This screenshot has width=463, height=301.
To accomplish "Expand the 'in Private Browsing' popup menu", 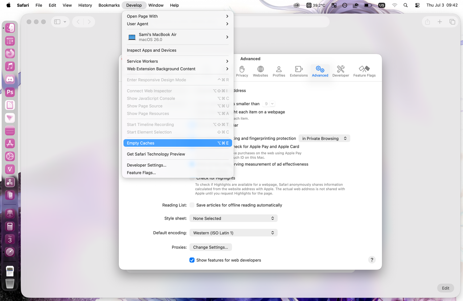I will [324, 138].
